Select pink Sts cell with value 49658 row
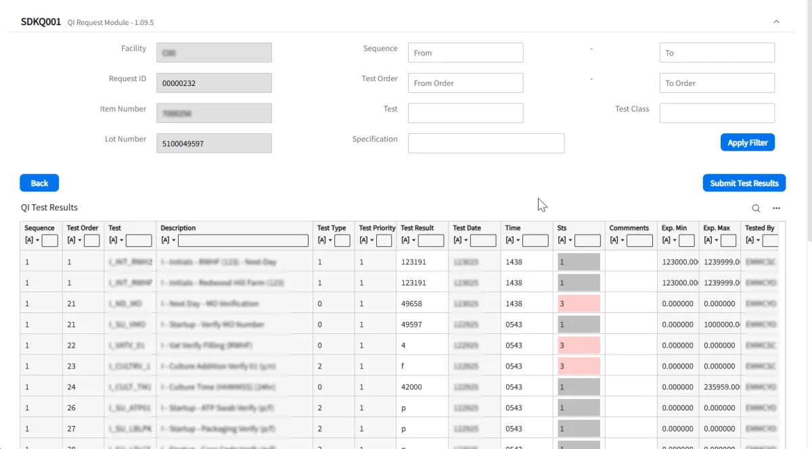Image resolution: width=812 pixels, height=449 pixels. click(579, 304)
